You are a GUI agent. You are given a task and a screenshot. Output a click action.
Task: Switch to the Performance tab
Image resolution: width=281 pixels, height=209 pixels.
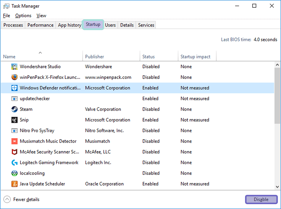tap(41, 25)
